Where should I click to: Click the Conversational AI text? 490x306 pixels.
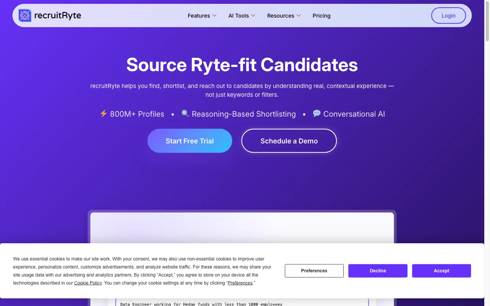click(354, 114)
